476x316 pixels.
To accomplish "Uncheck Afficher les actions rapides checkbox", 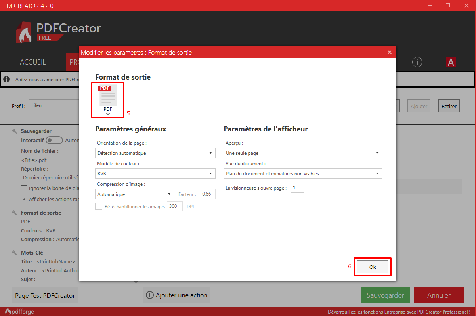I will (x=24, y=199).
